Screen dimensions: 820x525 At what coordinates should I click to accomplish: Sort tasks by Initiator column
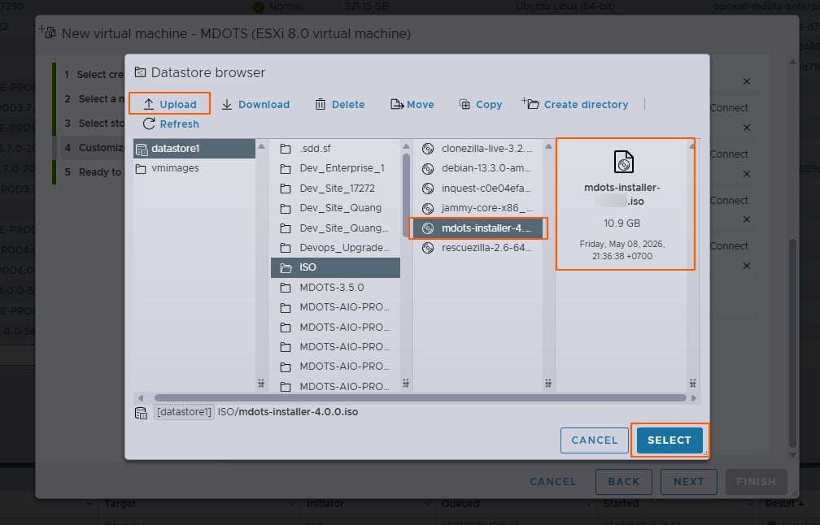[x=325, y=504]
